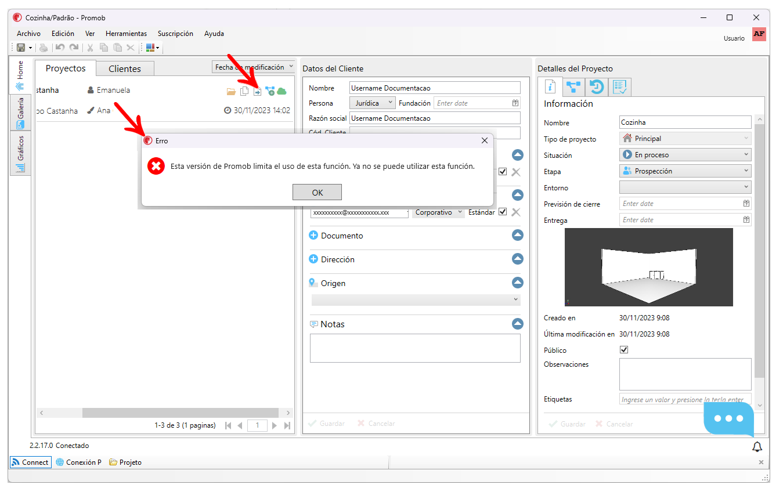Click the Entrega calendar icon
776x488 pixels.
(746, 220)
